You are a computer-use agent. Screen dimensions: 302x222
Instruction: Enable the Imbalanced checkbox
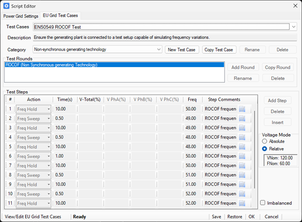point(263,203)
